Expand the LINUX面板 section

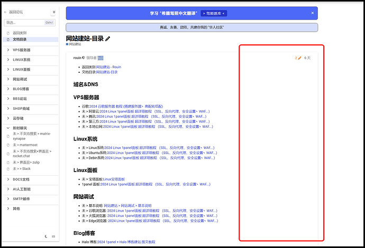21,70
